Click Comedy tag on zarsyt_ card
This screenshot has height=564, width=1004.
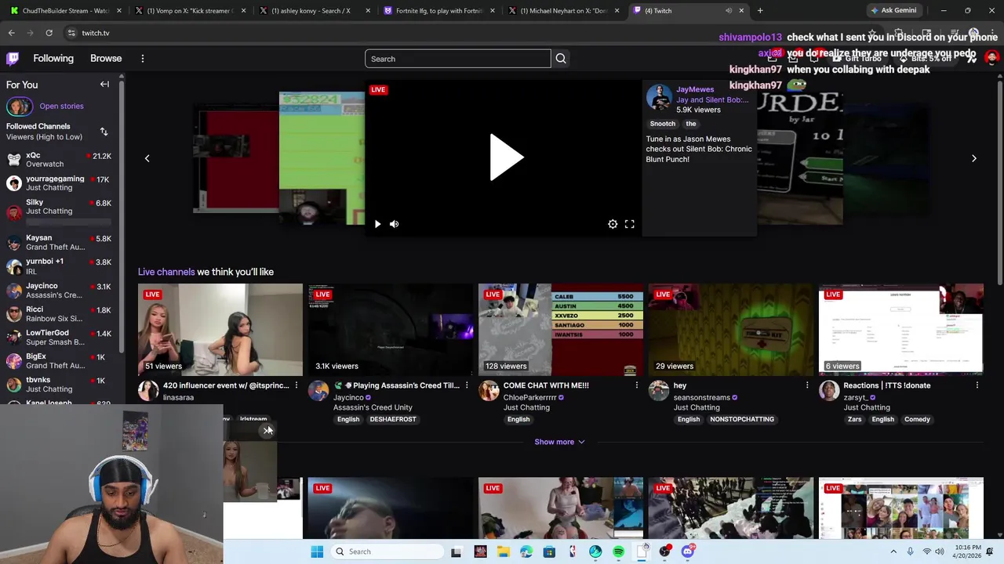(x=917, y=419)
